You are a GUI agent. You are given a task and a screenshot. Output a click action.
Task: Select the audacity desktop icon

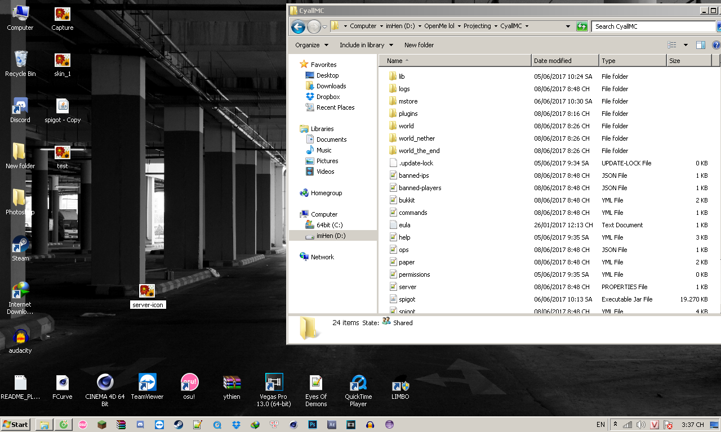point(20,340)
